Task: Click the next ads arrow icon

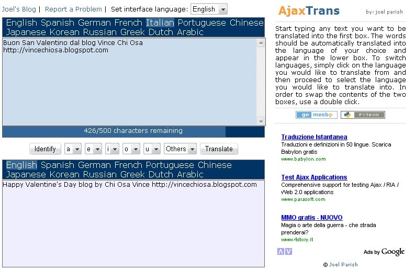Action: (289, 252)
